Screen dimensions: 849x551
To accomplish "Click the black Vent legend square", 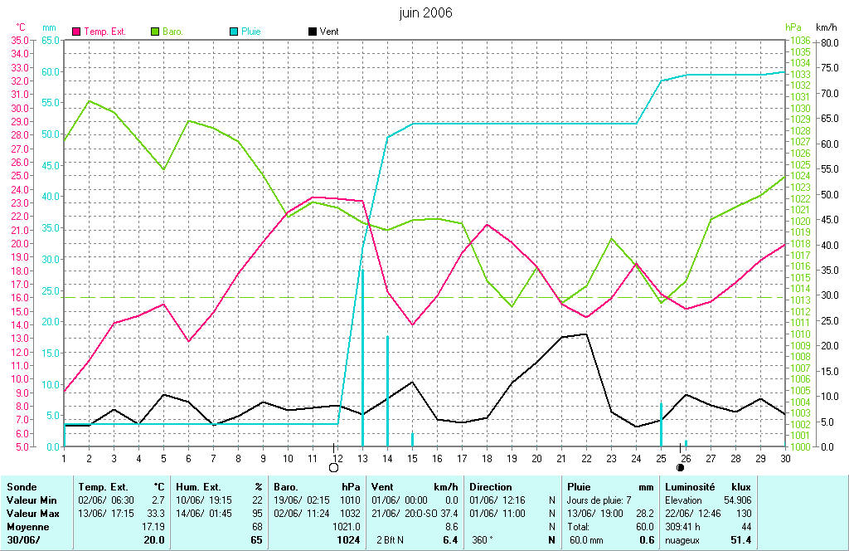I will click(x=312, y=32).
